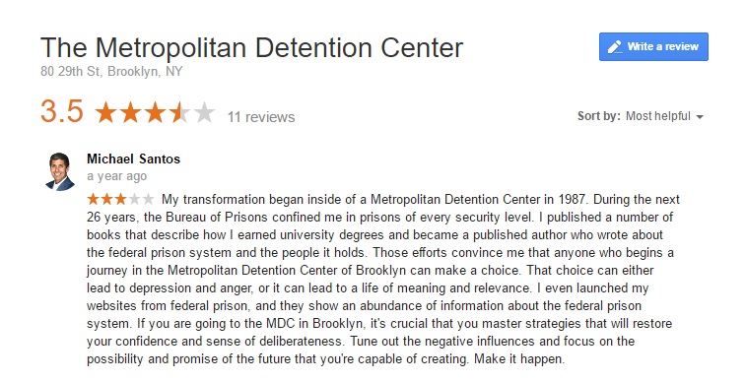Click the pencil icon on Write a review
746x382 pixels.
[615, 46]
